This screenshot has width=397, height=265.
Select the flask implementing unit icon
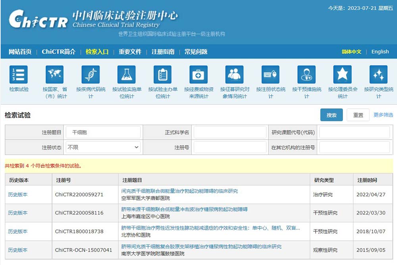click(127, 75)
